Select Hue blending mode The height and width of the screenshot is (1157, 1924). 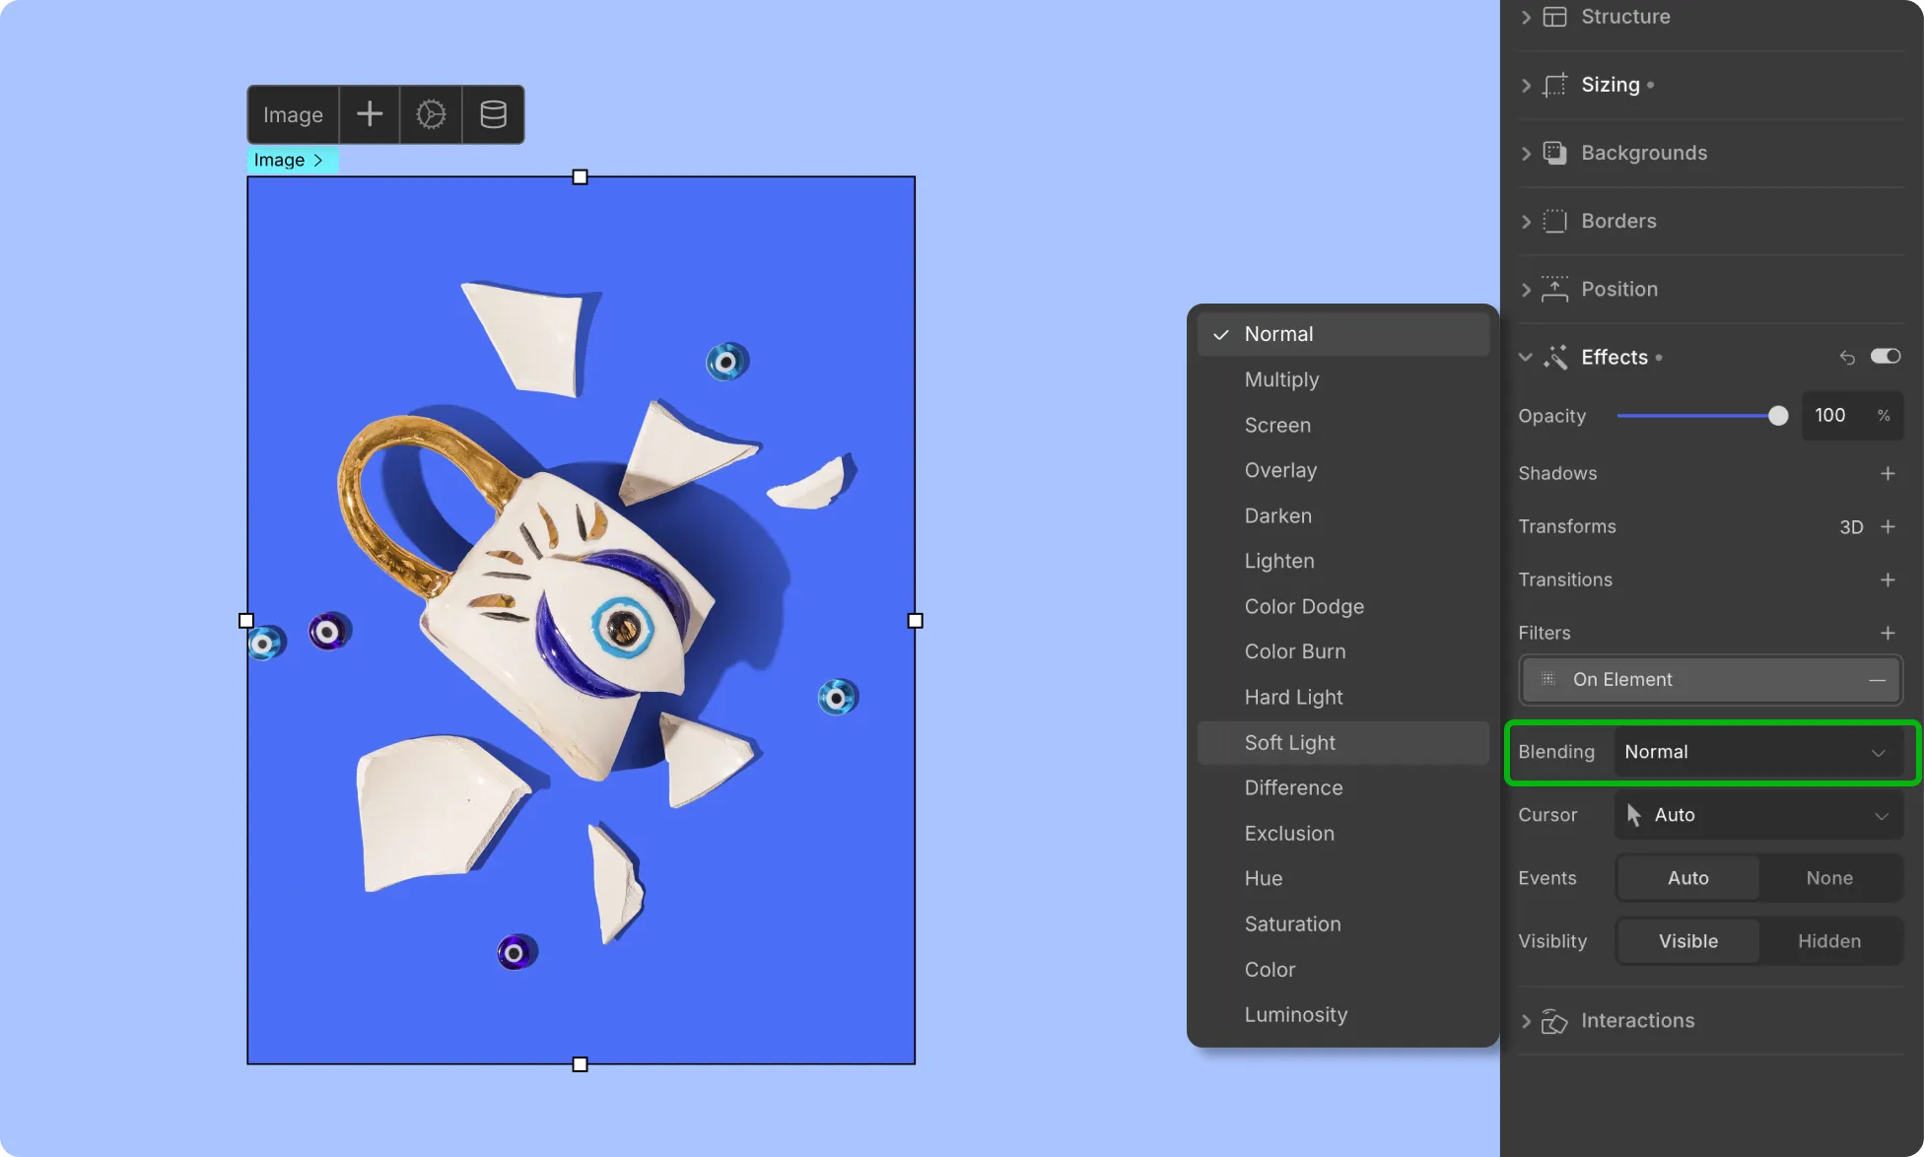(x=1343, y=878)
